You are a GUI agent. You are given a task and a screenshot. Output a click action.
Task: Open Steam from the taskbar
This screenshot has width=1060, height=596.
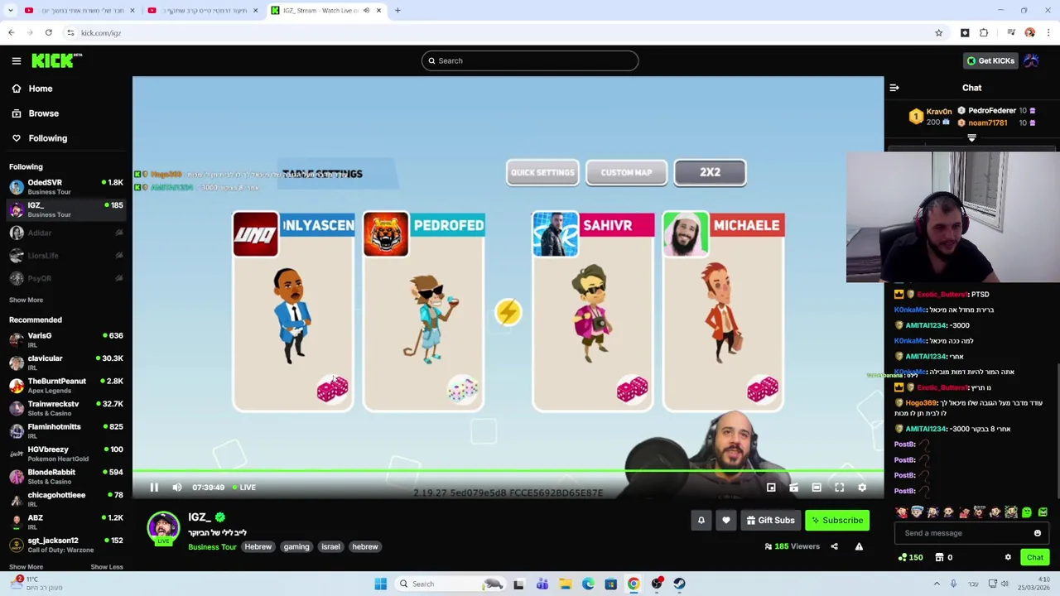679,584
